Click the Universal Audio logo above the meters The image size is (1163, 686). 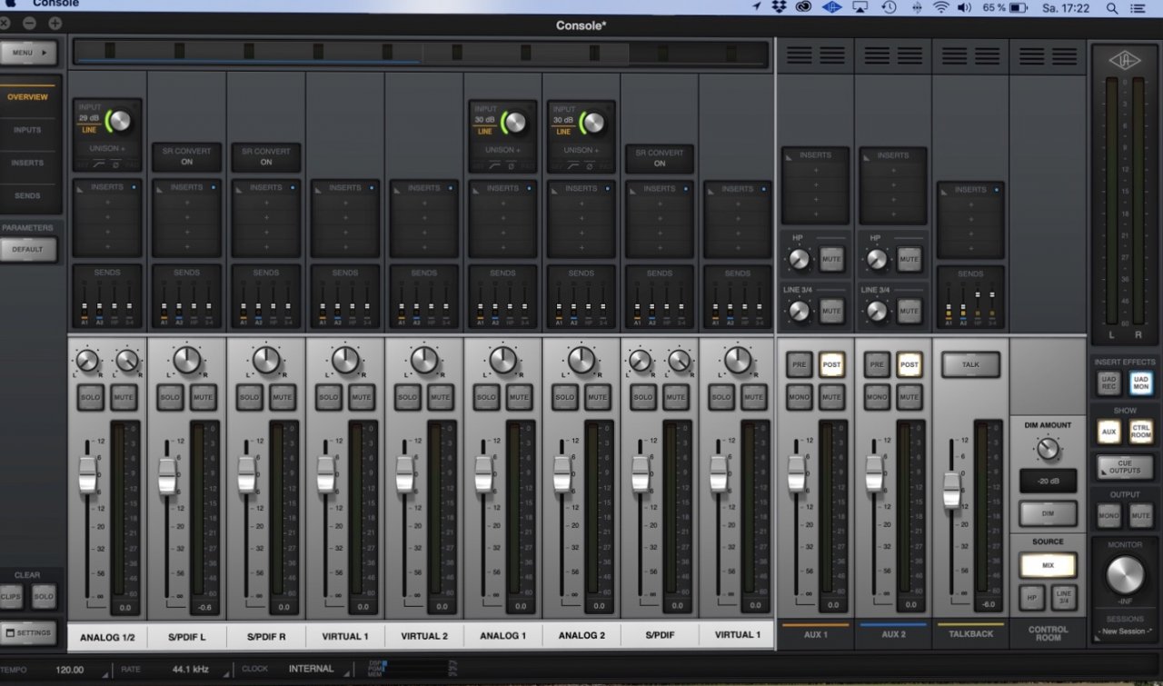click(1124, 59)
